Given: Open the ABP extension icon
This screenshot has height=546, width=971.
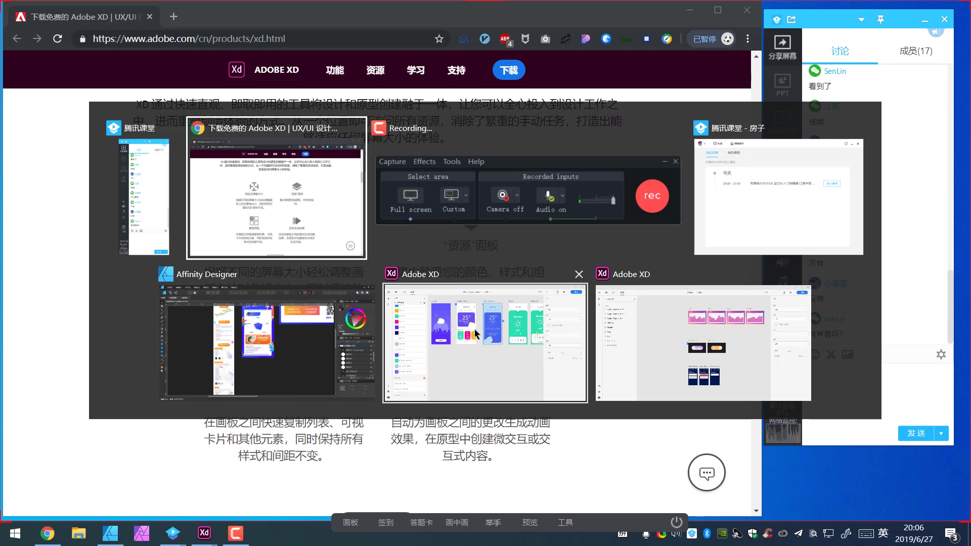Looking at the screenshot, I should [x=505, y=39].
